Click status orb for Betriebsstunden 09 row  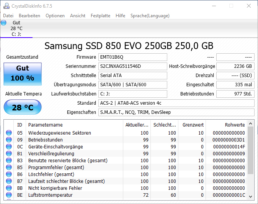tap(9, 140)
